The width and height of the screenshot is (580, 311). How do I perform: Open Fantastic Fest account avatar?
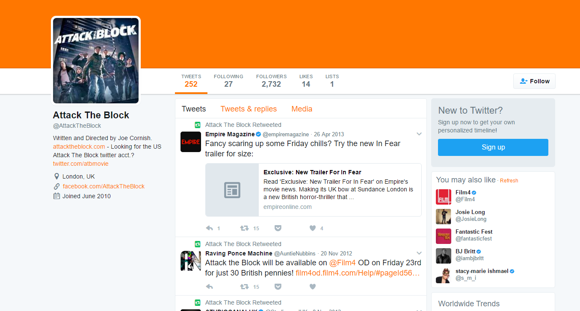point(444,236)
